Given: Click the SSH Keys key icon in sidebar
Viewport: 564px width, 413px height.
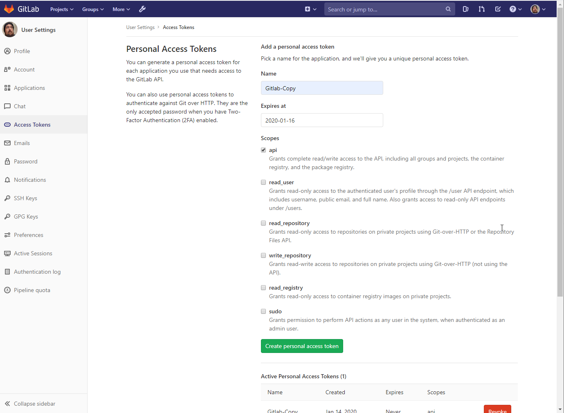Looking at the screenshot, I should (x=7, y=198).
